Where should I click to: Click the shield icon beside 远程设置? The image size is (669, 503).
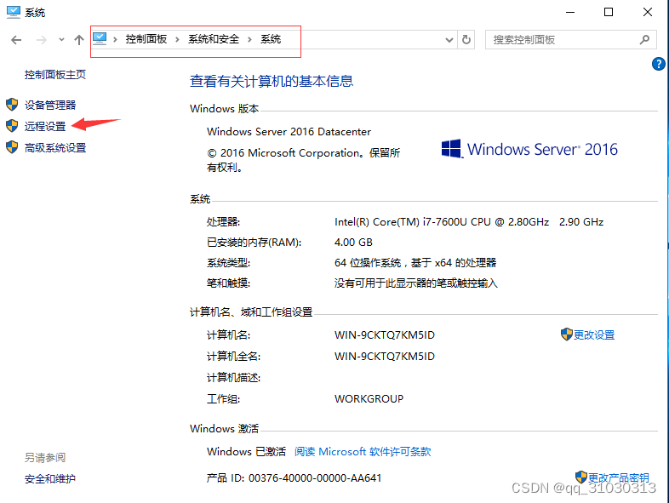12,126
